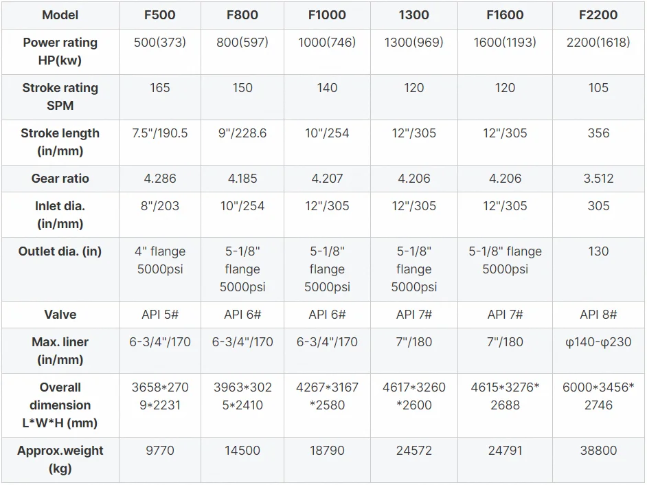Select the Overall dimension L*W*H row label

[x=60, y=405]
